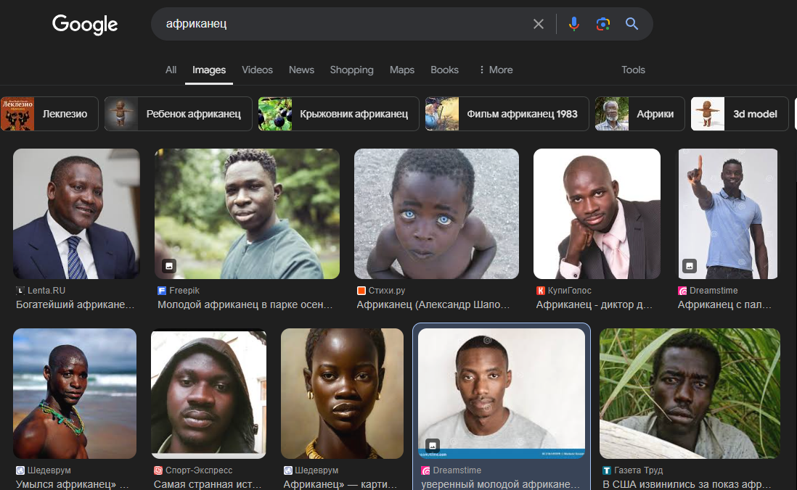Open 'Молодой африканец в парке' title

(x=245, y=304)
